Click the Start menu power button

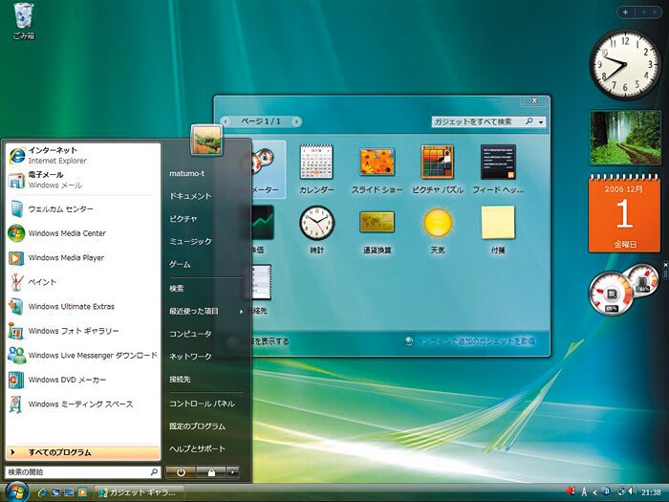tap(181, 472)
